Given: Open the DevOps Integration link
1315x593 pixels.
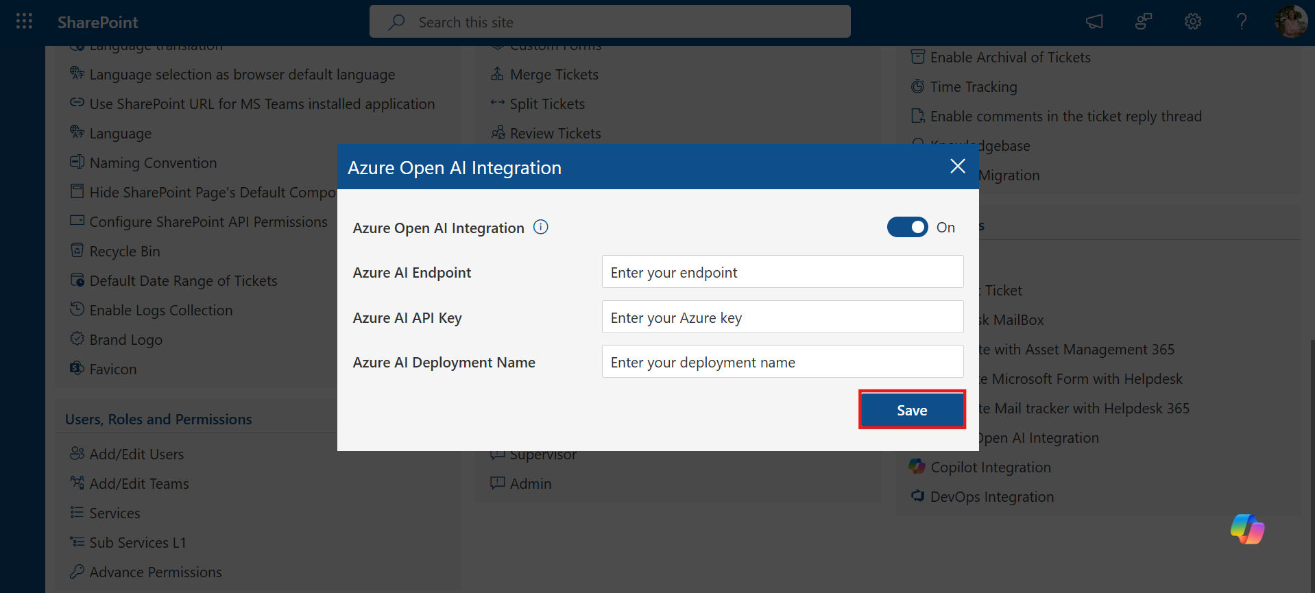Looking at the screenshot, I should [992, 496].
